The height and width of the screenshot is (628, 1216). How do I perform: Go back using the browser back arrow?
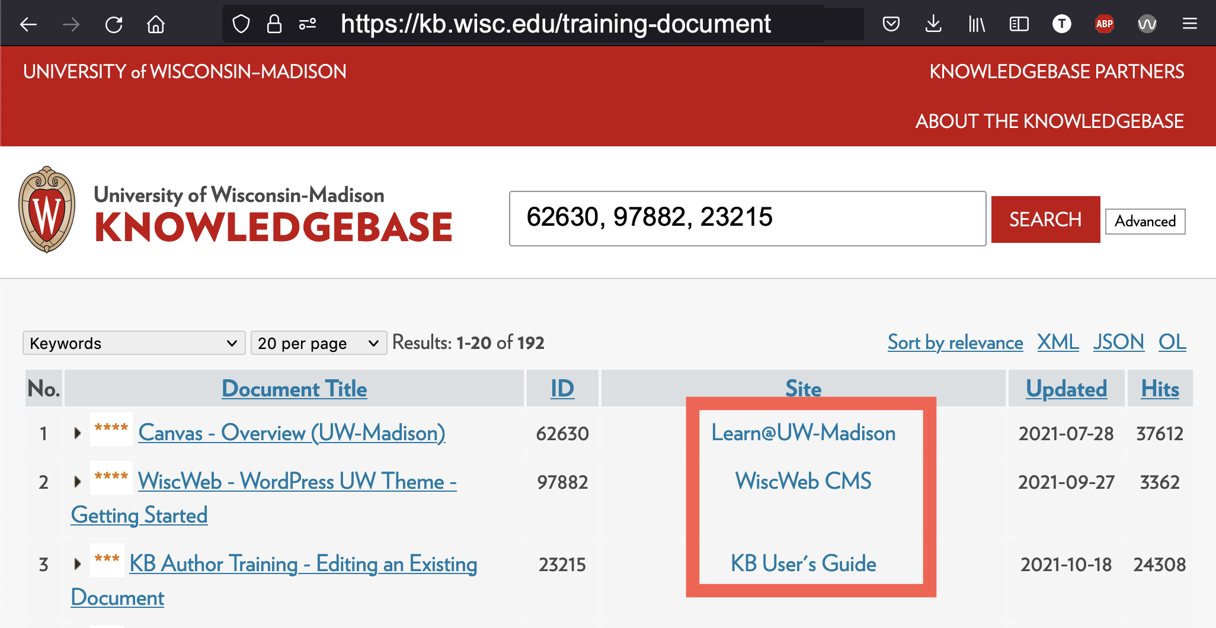(x=28, y=24)
